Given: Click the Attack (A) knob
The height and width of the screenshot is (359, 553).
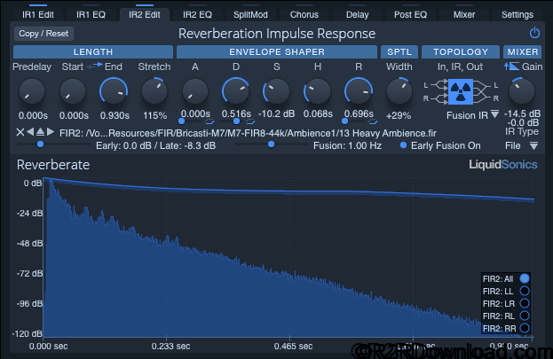Looking at the screenshot, I should point(195,91).
